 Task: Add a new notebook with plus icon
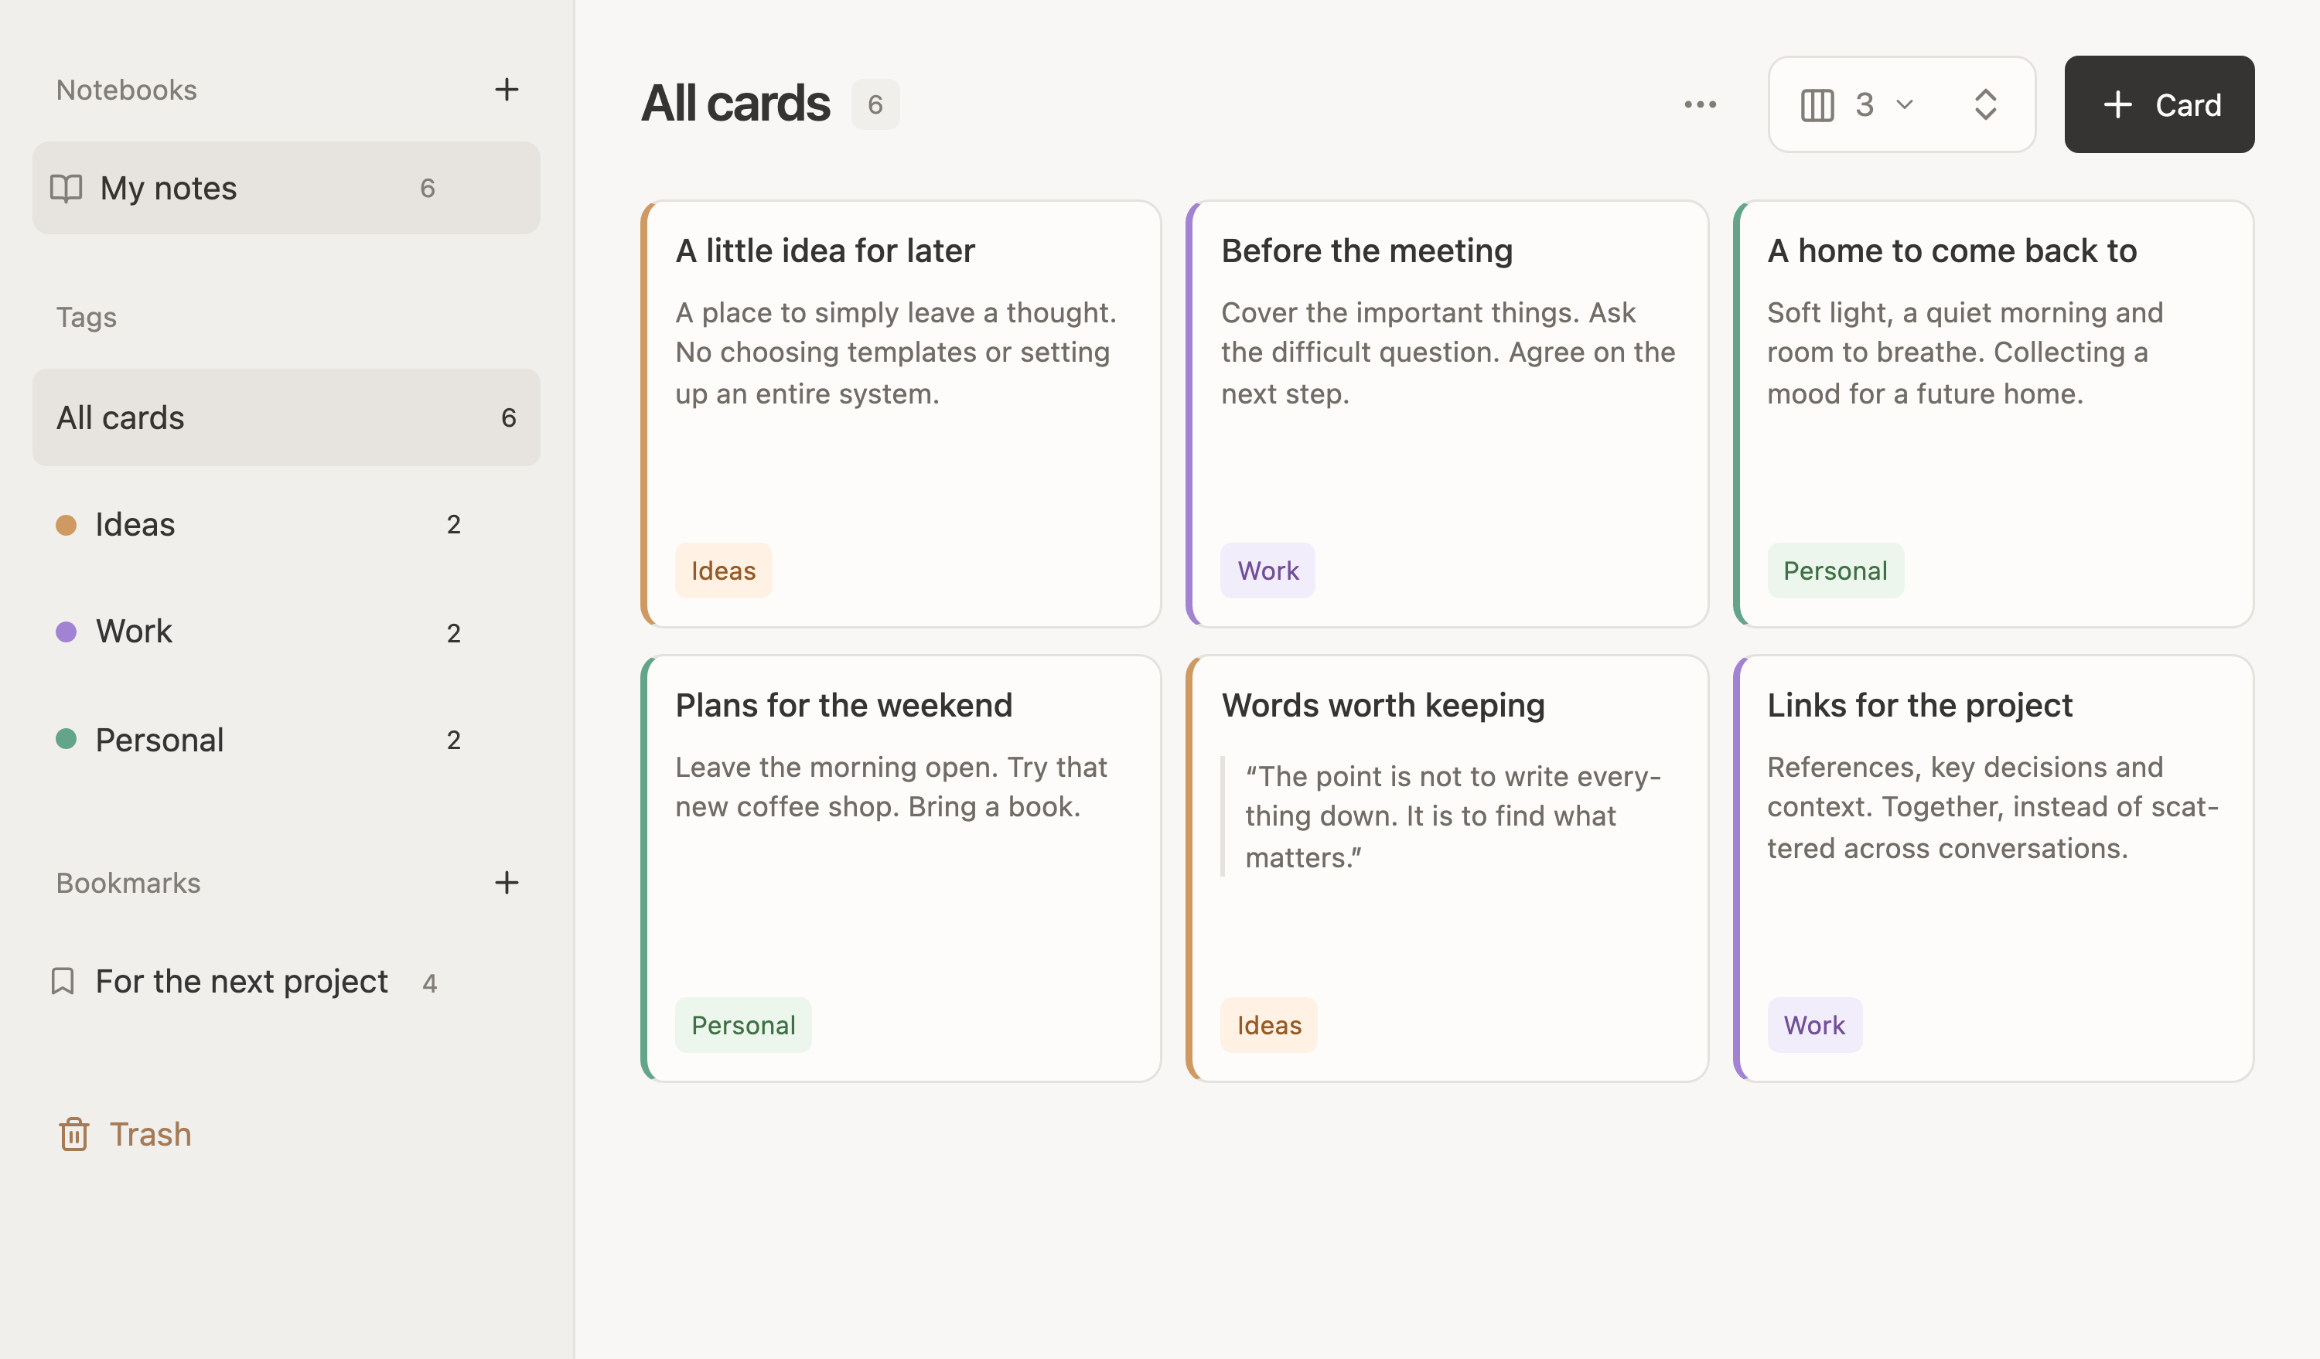507,89
